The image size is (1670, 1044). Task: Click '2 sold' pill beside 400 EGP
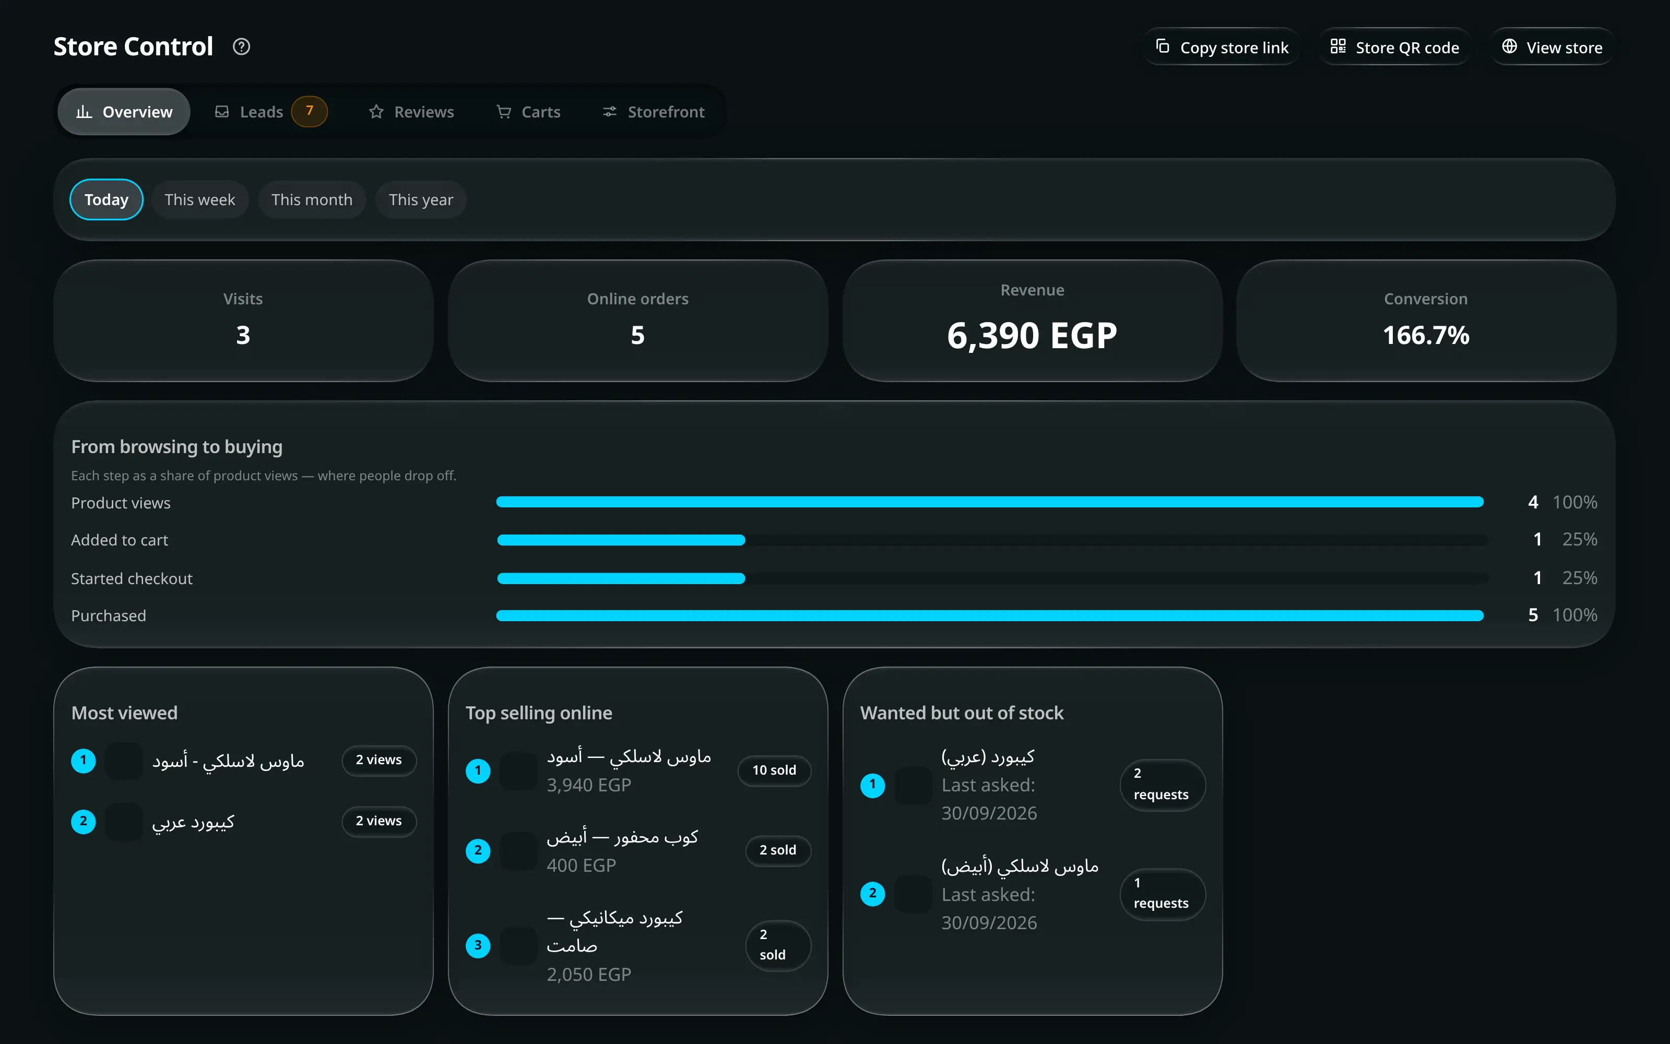tap(778, 851)
